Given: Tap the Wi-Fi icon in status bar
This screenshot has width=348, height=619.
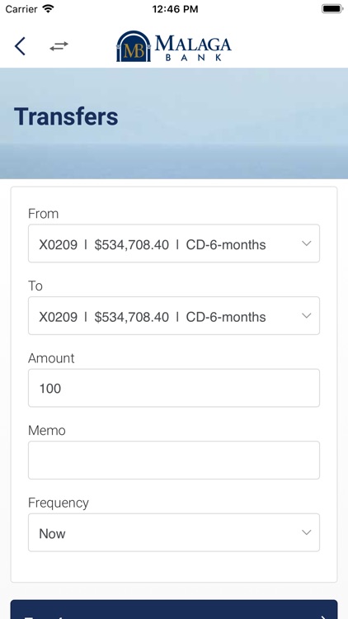Looking at the screenshot, I should point(48,9).
